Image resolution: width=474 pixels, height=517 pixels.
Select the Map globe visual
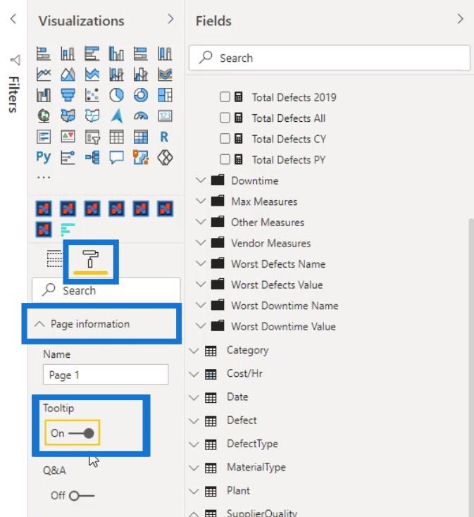[44, 116]
